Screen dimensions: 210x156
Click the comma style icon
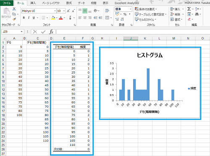pos(130,14)
